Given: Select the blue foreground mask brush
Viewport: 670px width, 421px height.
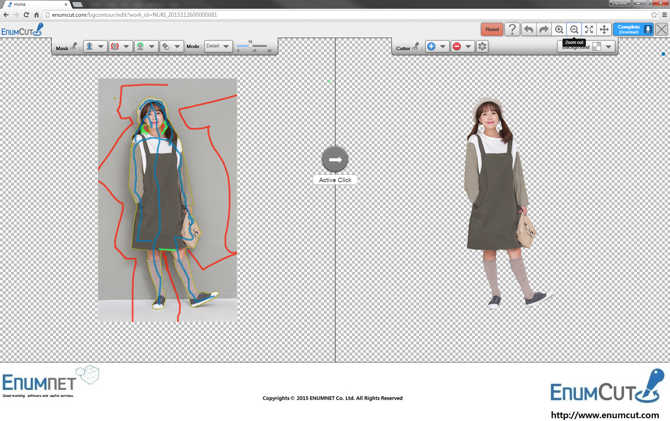Looking at the screenshot, I should pos(90,46).
